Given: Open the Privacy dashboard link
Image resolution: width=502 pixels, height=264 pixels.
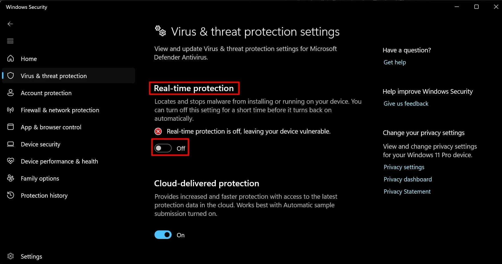Looking at the screenshot, I should coord(408,179).
